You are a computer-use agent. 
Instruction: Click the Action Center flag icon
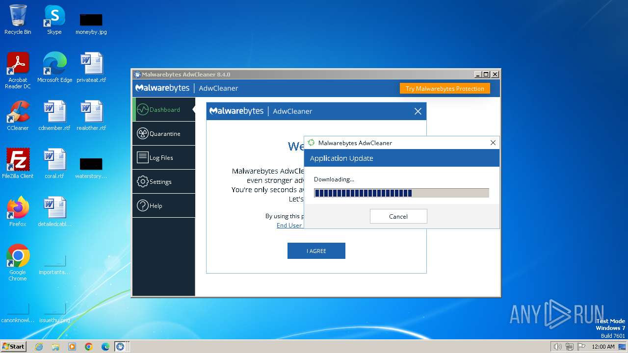coord(581,347)
